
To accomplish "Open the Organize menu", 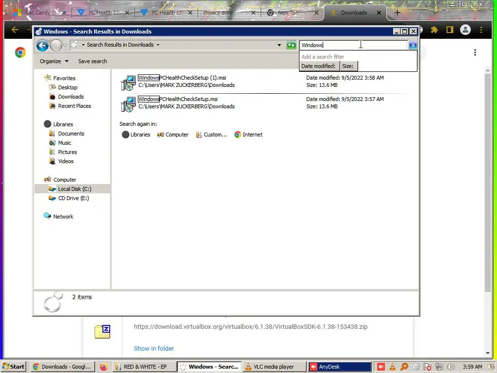I will click(54, 61).
